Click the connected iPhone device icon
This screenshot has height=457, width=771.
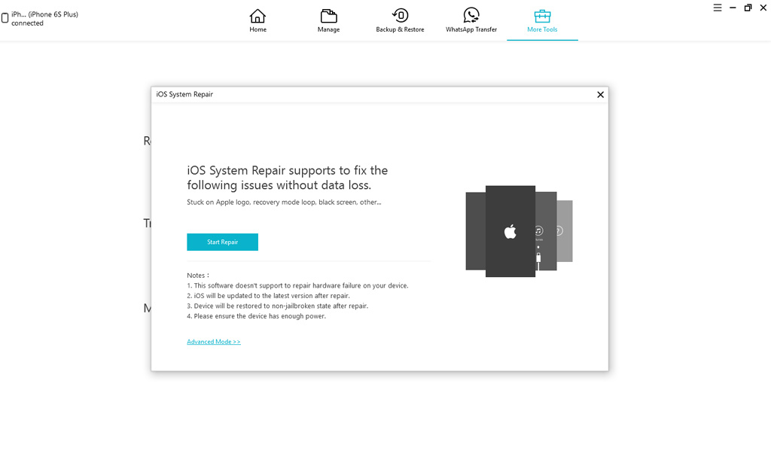(x=5, y=18)
